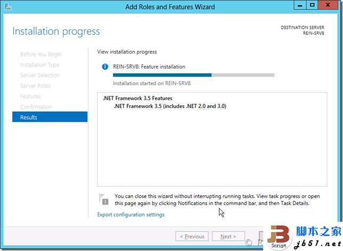This screenshot has width=343, height=251.
Task: Open Export configuration settings link
Action: [x=130, y=214]
